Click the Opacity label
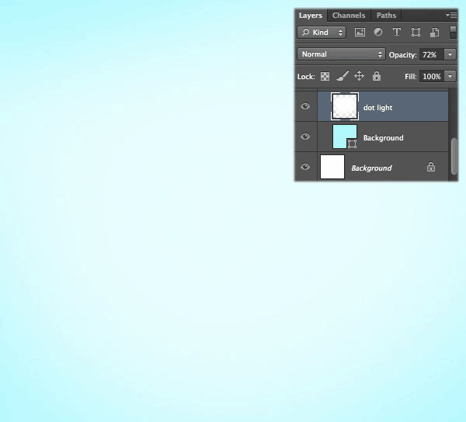Viewport: 466px width, 422px height. (402, 55)
